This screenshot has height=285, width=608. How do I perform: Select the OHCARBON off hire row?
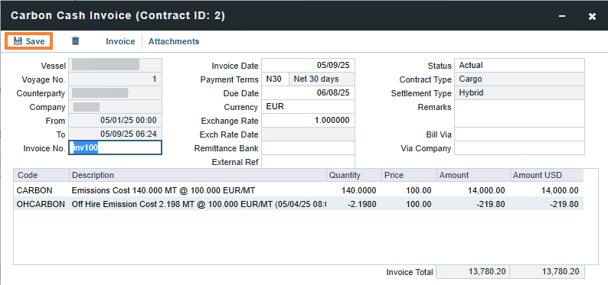[x=298, y=204]
